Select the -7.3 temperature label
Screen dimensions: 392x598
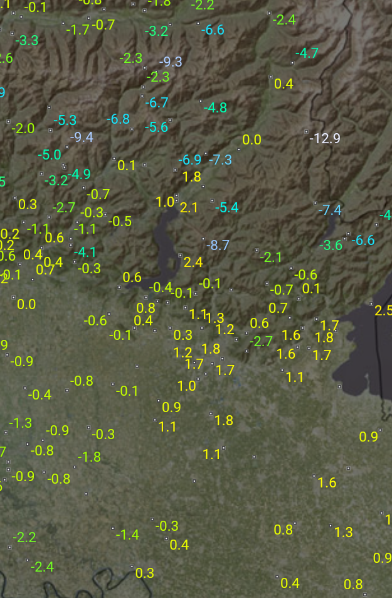(x=220, y=160)
